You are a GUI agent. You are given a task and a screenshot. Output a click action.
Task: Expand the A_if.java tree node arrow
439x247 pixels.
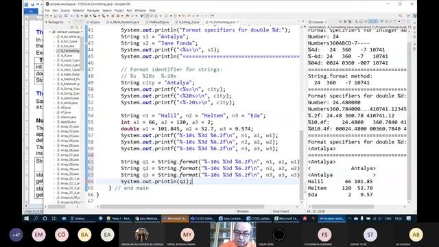(54, 56)
